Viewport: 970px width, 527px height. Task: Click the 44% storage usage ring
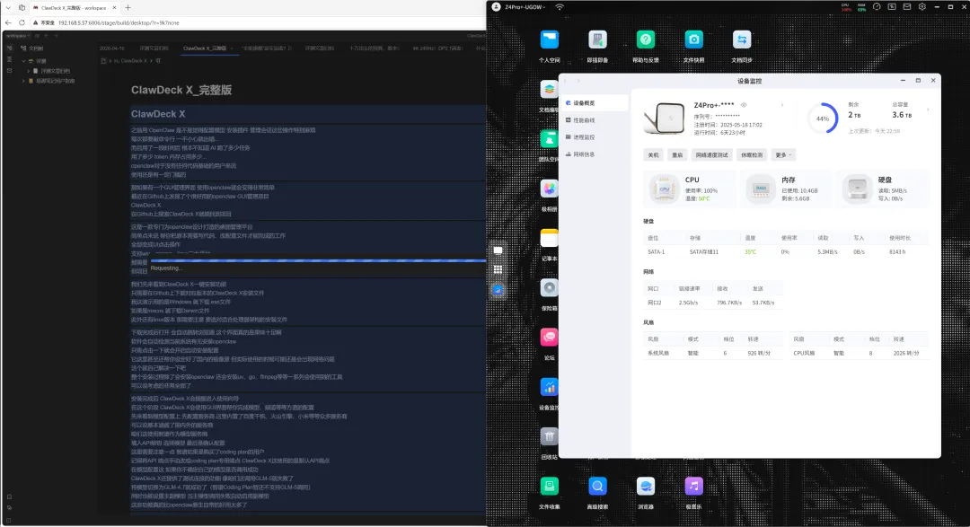pyautogui.click(x=823, y=119)
